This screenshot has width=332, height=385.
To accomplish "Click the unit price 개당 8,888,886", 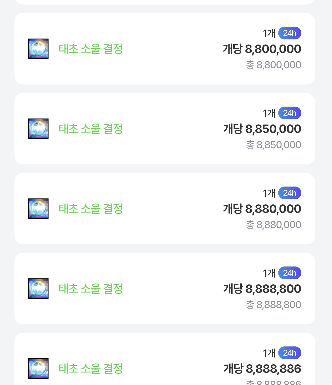I will click(x=262, y=369).
